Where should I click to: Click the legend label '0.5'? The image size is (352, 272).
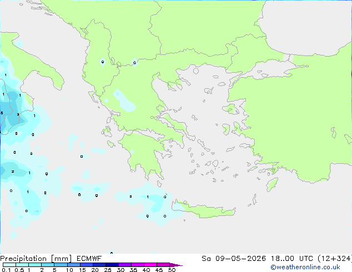pos(19,270)
